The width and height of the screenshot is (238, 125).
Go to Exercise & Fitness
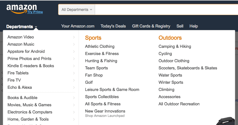pos(102,54)
